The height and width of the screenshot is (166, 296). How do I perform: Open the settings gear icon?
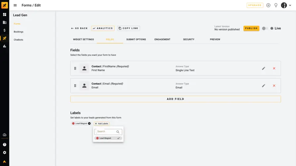click(x=5, y=153)
